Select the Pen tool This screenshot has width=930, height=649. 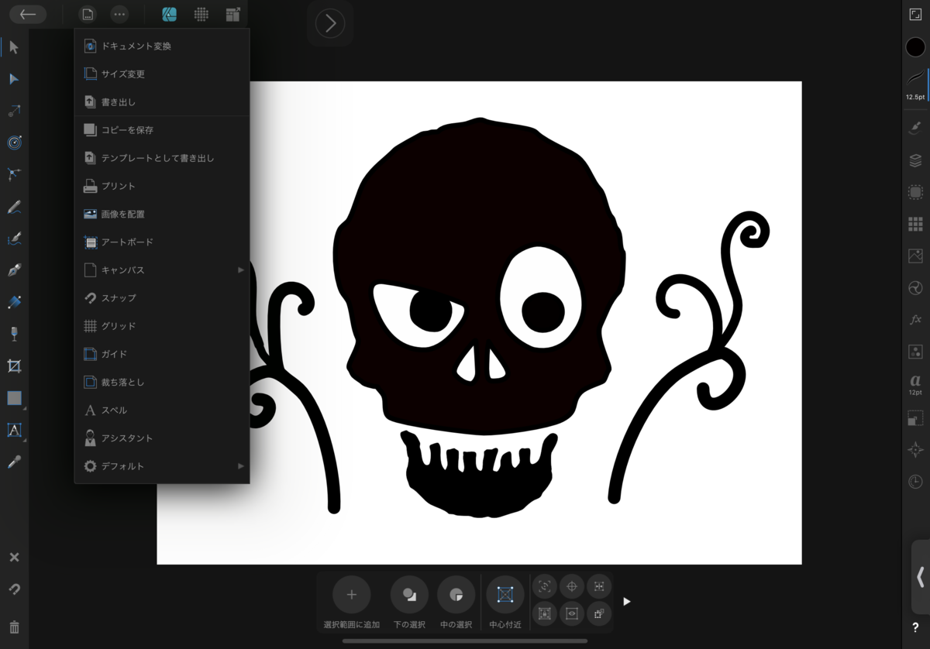coord(14,271)
